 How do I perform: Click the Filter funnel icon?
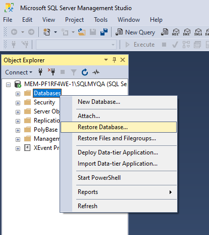74,72
